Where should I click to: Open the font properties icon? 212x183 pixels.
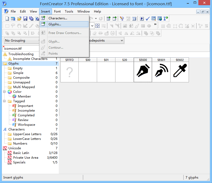click(x=13, y=19)
